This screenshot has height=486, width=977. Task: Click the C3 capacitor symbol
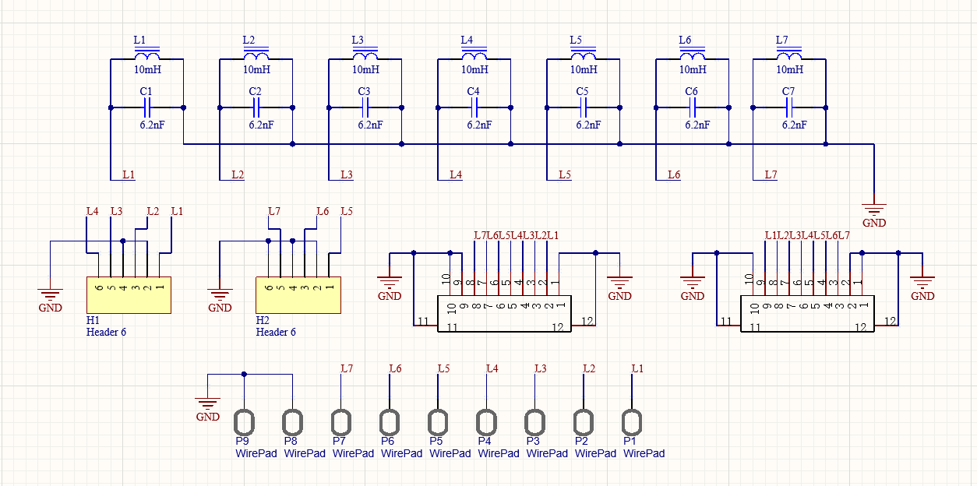point(365,107)
